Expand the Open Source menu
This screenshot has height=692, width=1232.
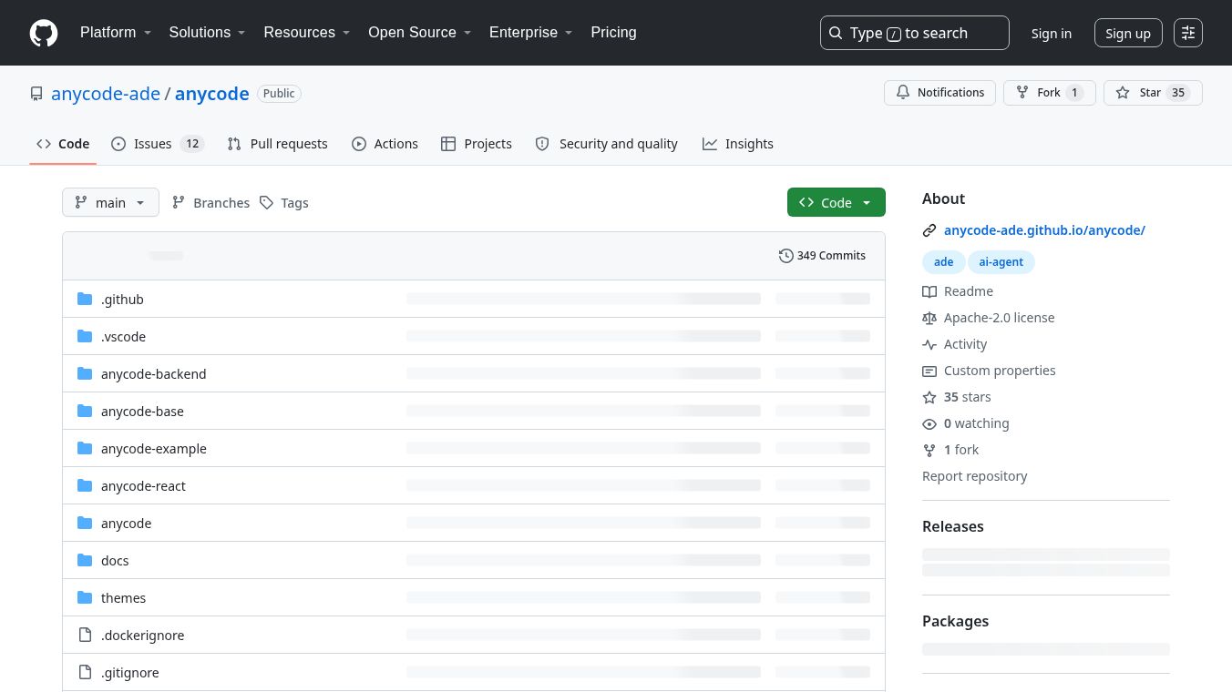pyautogui.click(x=420, y=33)
